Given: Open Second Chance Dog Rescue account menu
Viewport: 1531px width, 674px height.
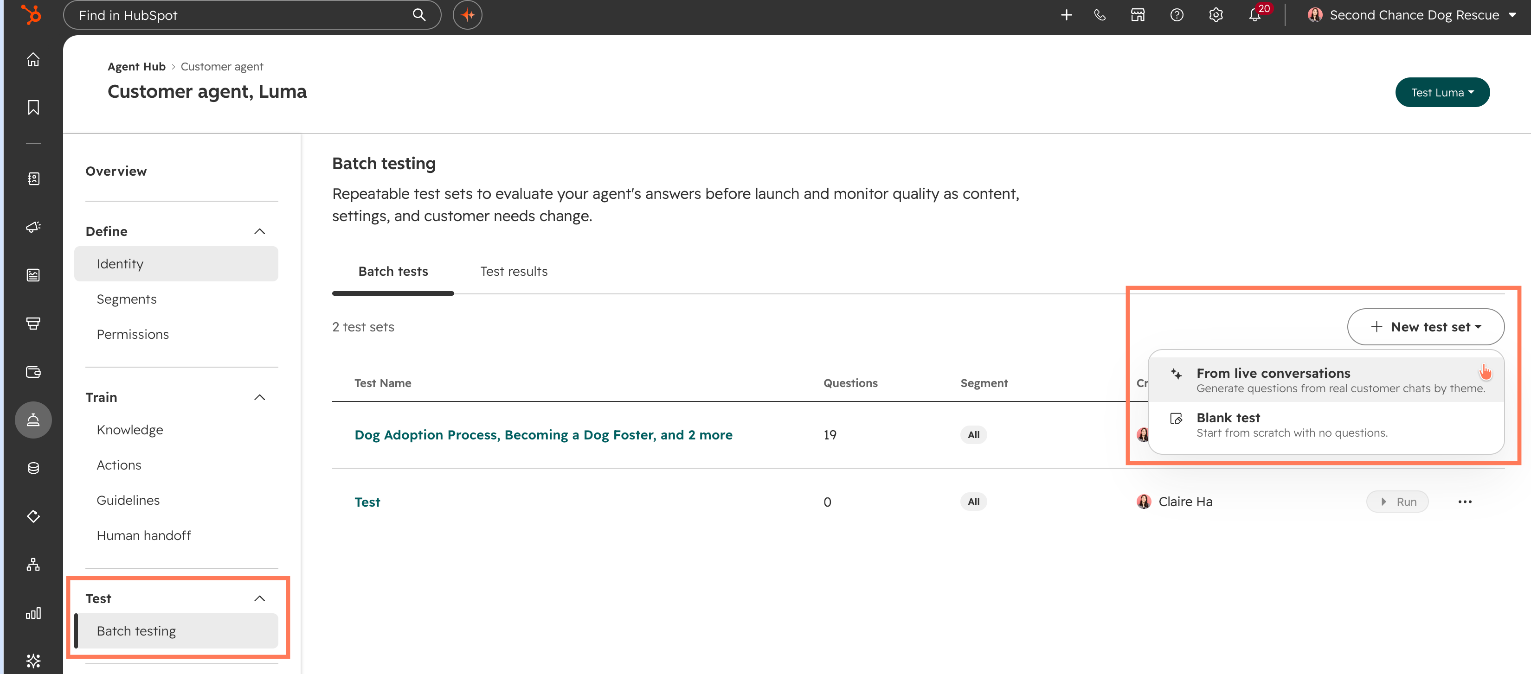Looking at the screenshot, I should 1412,15.
